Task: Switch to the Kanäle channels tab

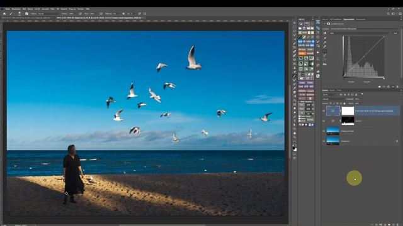Action: 332,90
